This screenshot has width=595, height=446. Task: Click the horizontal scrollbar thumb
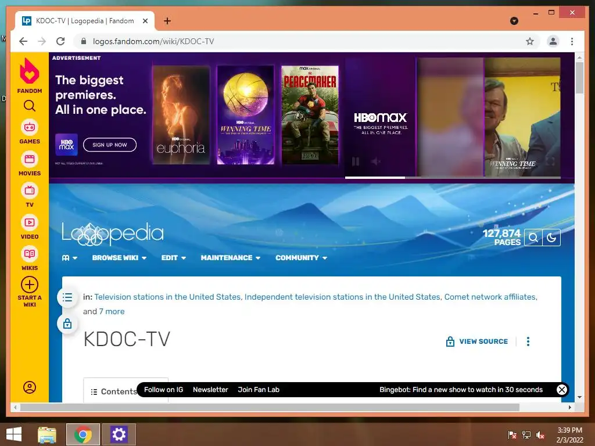270,407
